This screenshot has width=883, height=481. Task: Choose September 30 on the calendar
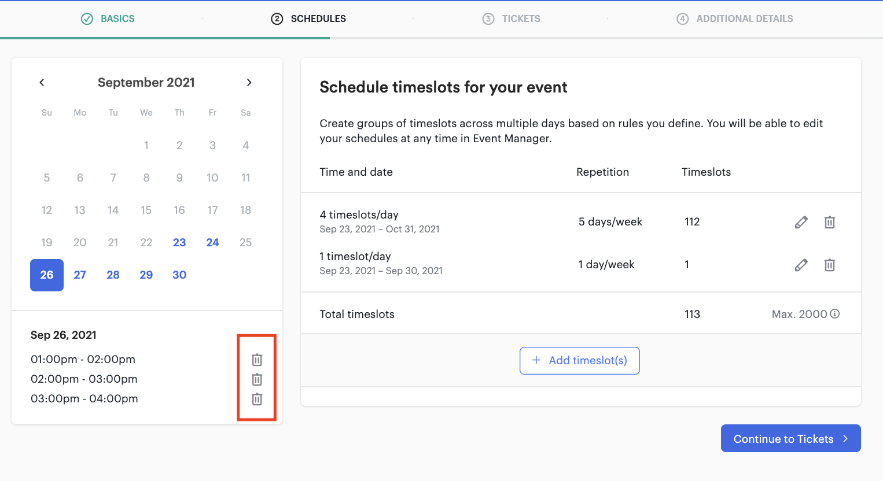click(x=179, y=275)
